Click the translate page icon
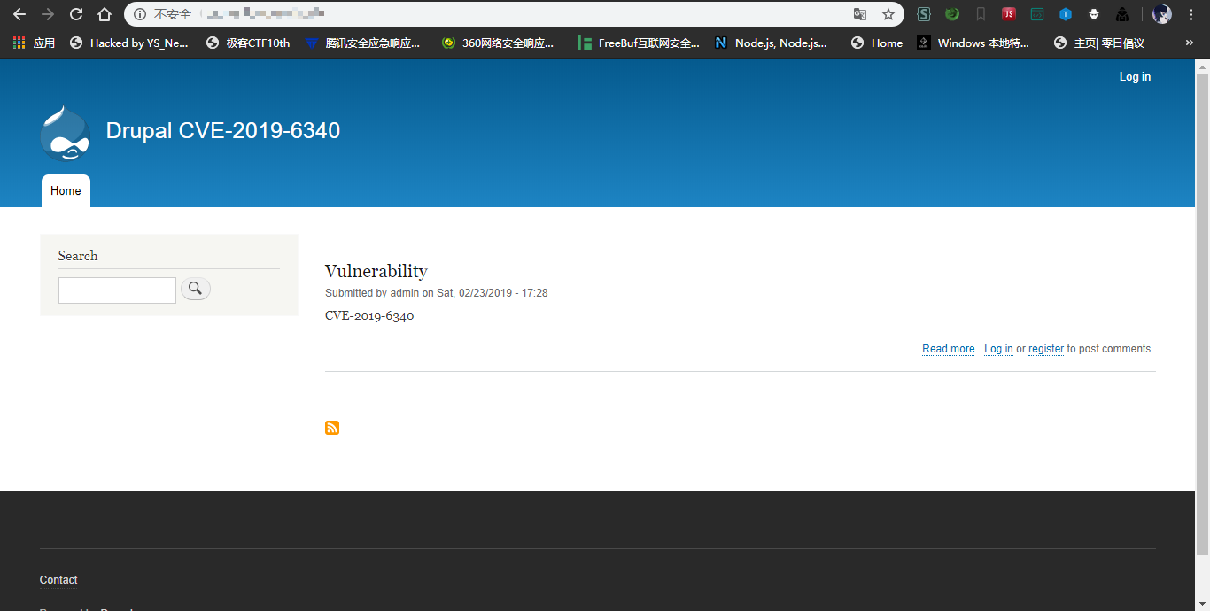This screenshot has width=1210, height=611. tap(859, 14)
